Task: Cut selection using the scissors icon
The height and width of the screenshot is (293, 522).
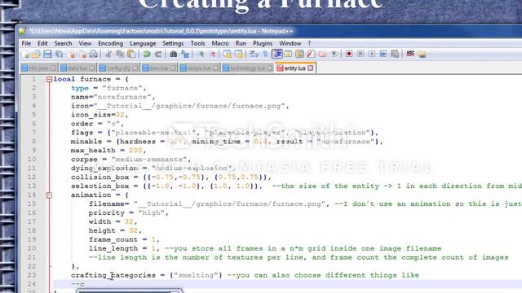Action: coord(108,55)
